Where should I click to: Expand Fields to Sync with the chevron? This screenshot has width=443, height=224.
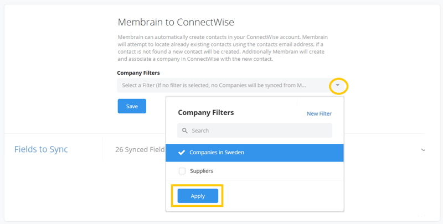(423, 150)
